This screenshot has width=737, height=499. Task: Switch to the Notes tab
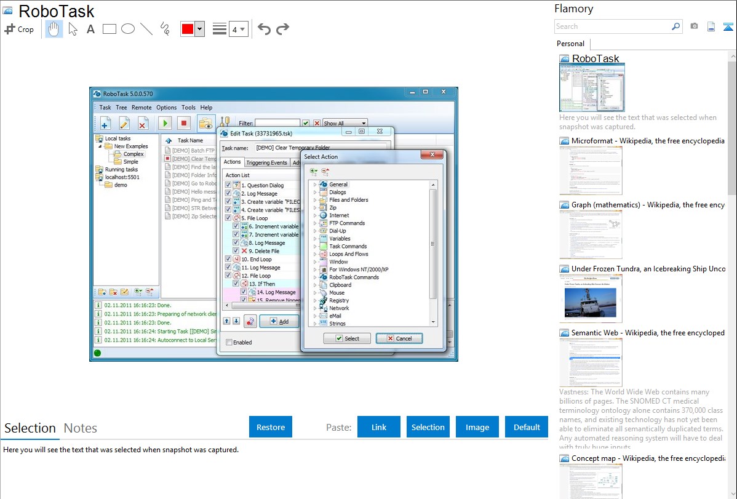pos(81,428)
